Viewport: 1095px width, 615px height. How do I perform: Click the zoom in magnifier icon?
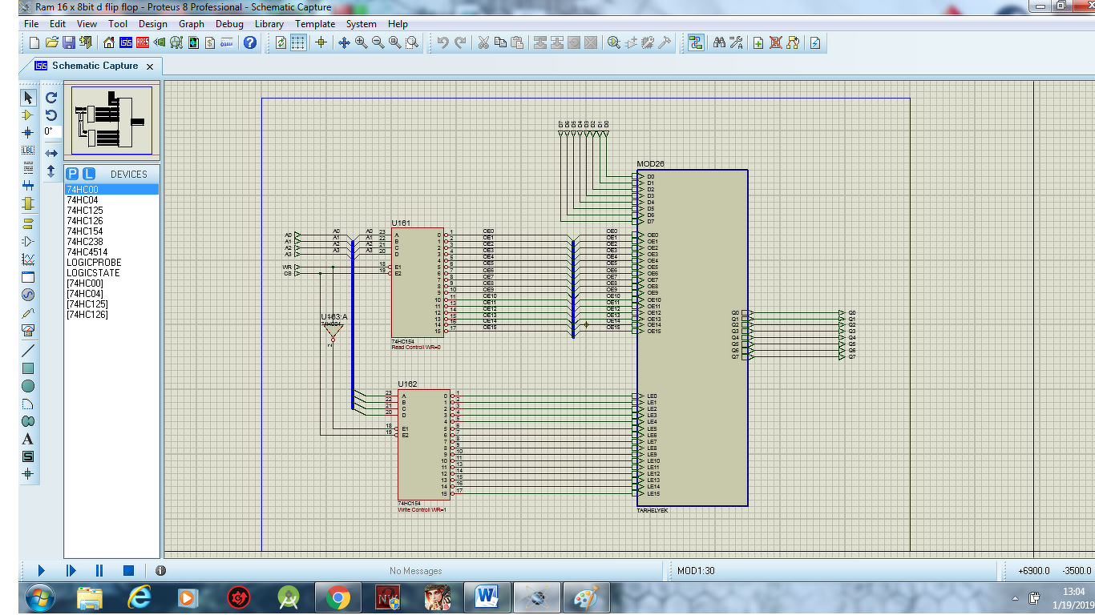tap(362, 42)
